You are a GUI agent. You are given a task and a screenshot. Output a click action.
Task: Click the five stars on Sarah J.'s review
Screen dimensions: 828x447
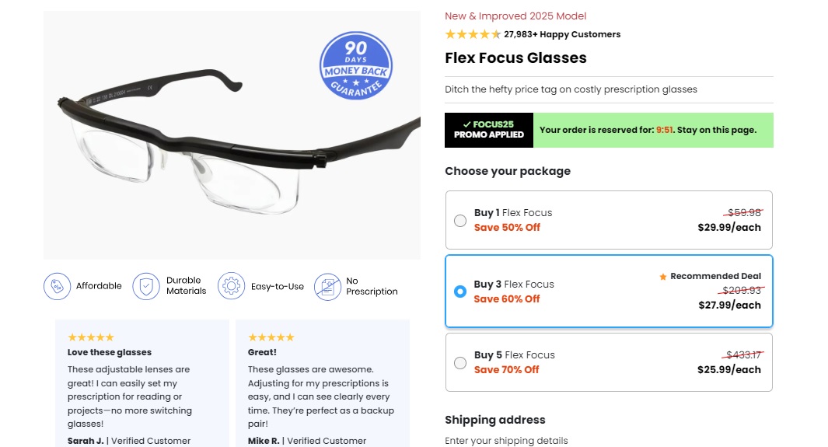[x=91, y=337]
